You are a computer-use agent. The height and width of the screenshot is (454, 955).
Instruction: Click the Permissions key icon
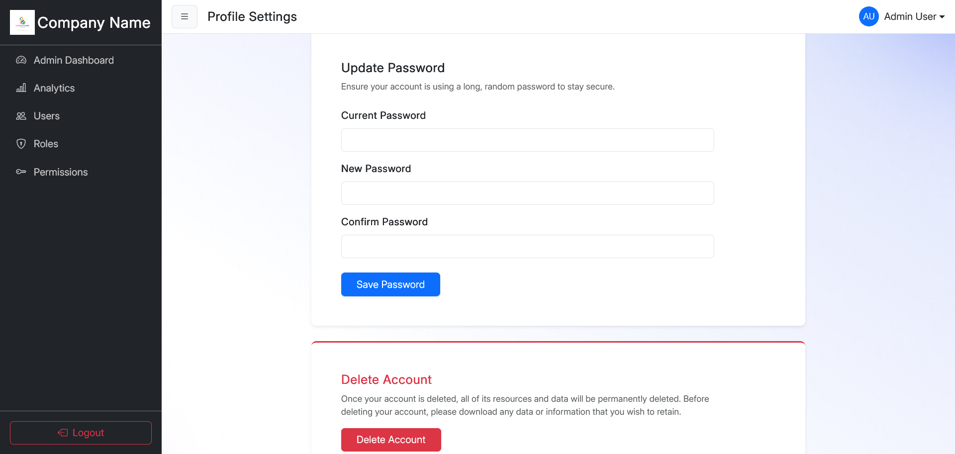click(x=21, y=172)
